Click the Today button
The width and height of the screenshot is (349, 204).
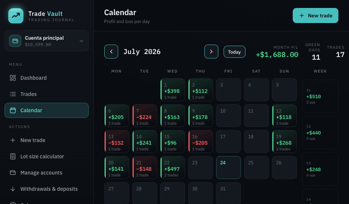click(235, 52)
